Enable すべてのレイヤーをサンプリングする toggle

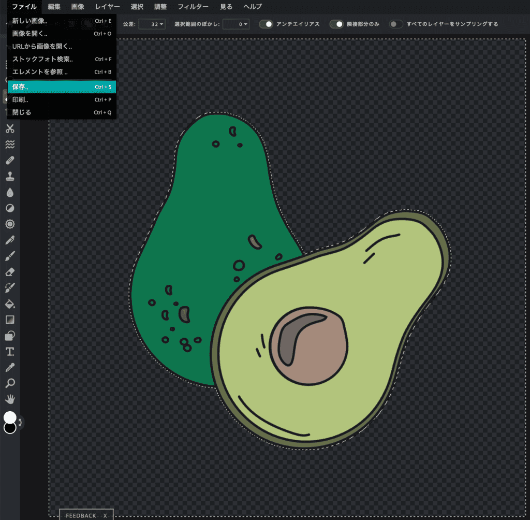396,24
